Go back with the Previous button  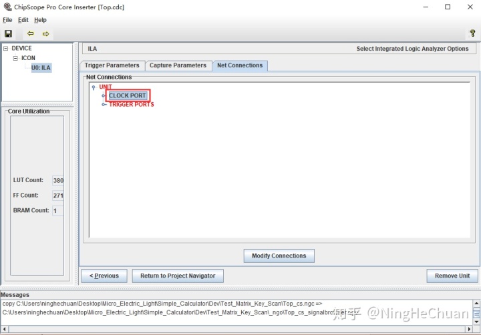pos(104,276)
